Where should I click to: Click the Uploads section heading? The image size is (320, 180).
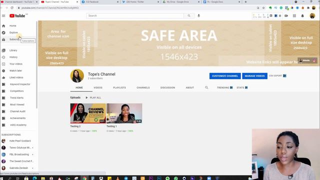click(75, 97)
